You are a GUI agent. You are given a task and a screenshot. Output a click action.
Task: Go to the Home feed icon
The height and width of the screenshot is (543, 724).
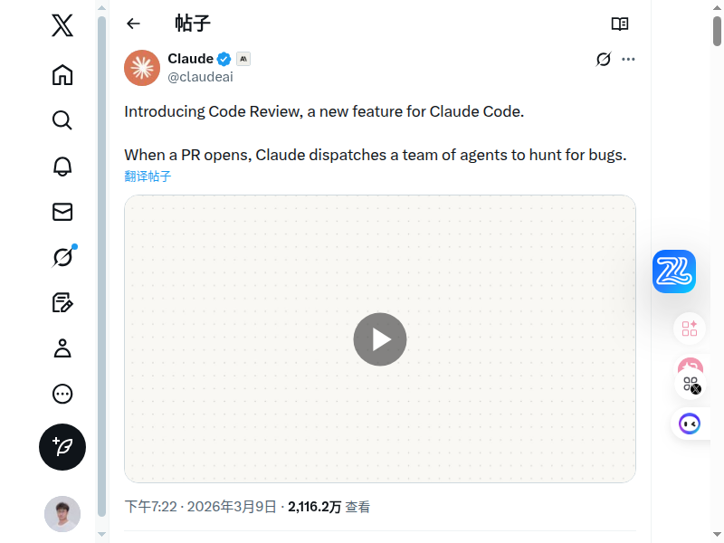62,74
